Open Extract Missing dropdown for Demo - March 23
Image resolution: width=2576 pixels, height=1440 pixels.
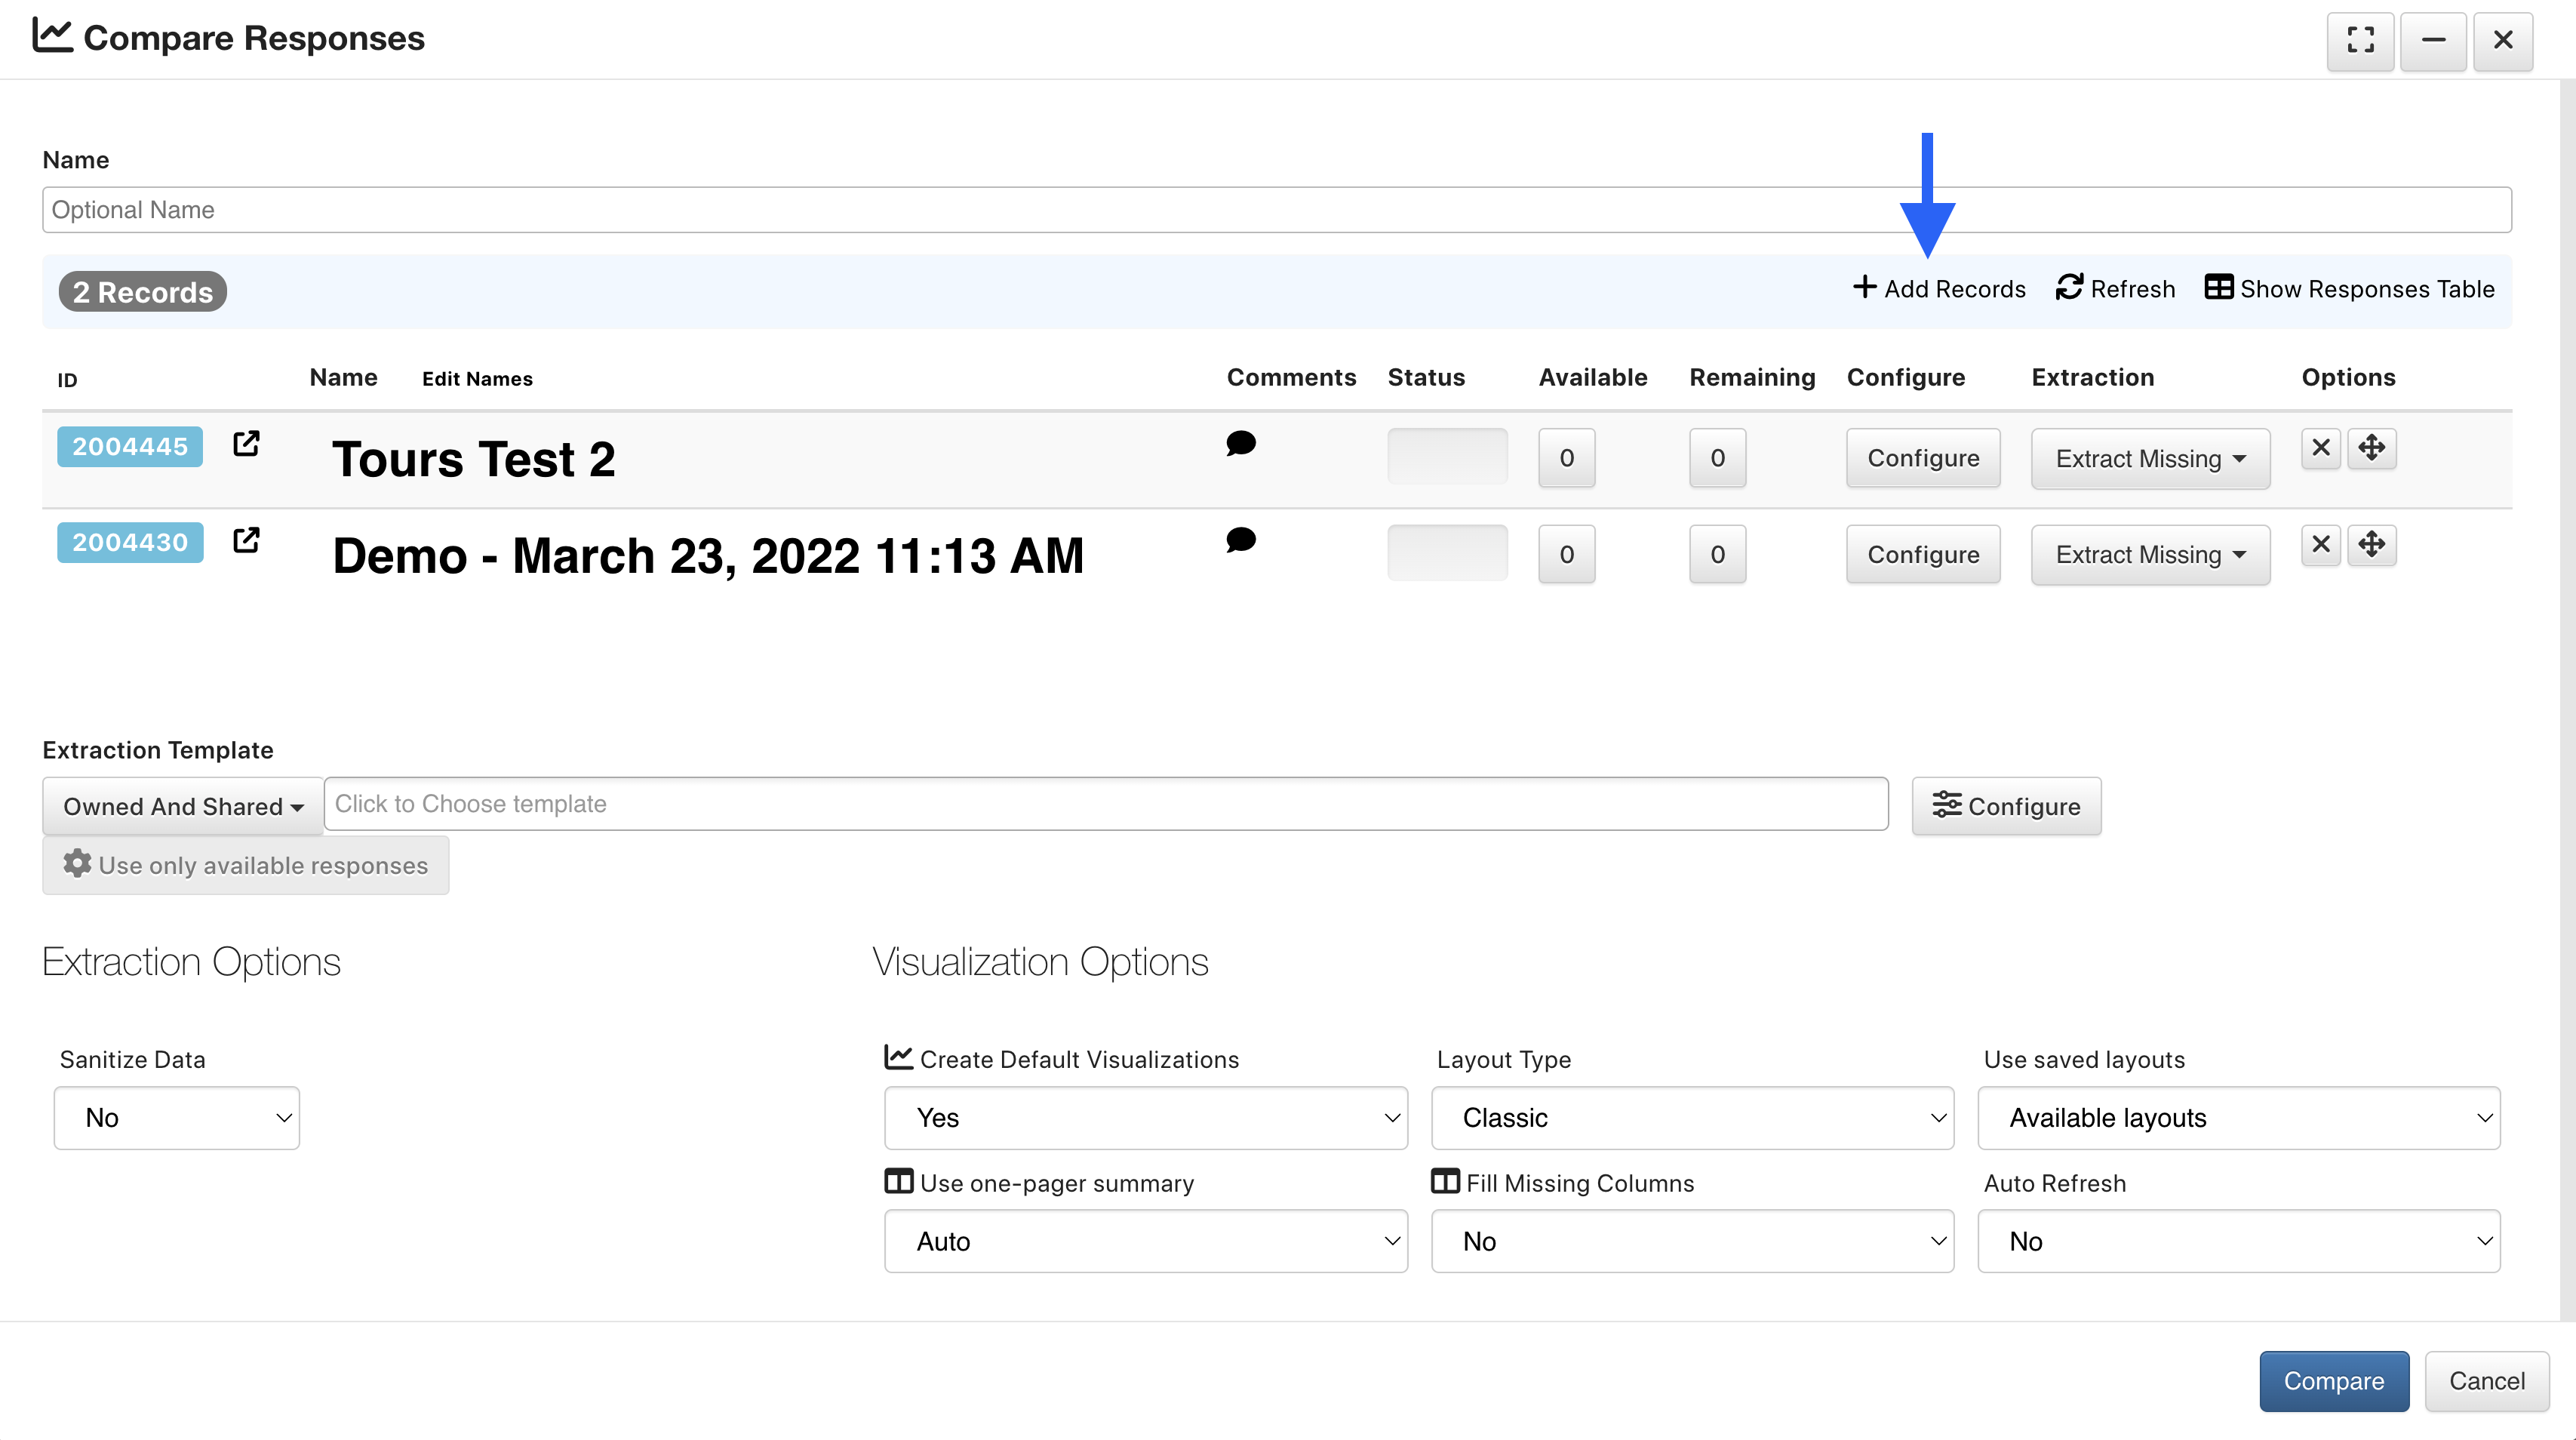[x=2151, y=555]
